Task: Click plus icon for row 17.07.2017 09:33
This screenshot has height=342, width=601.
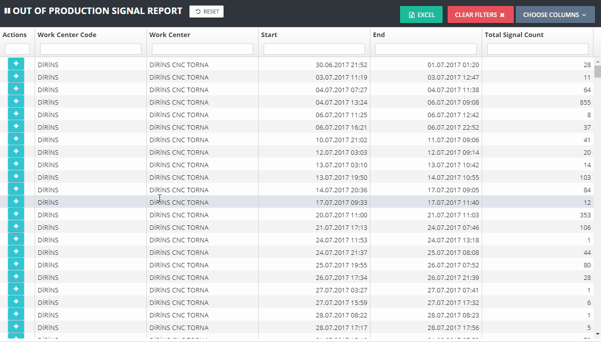Action: click(x=16, y=201)
